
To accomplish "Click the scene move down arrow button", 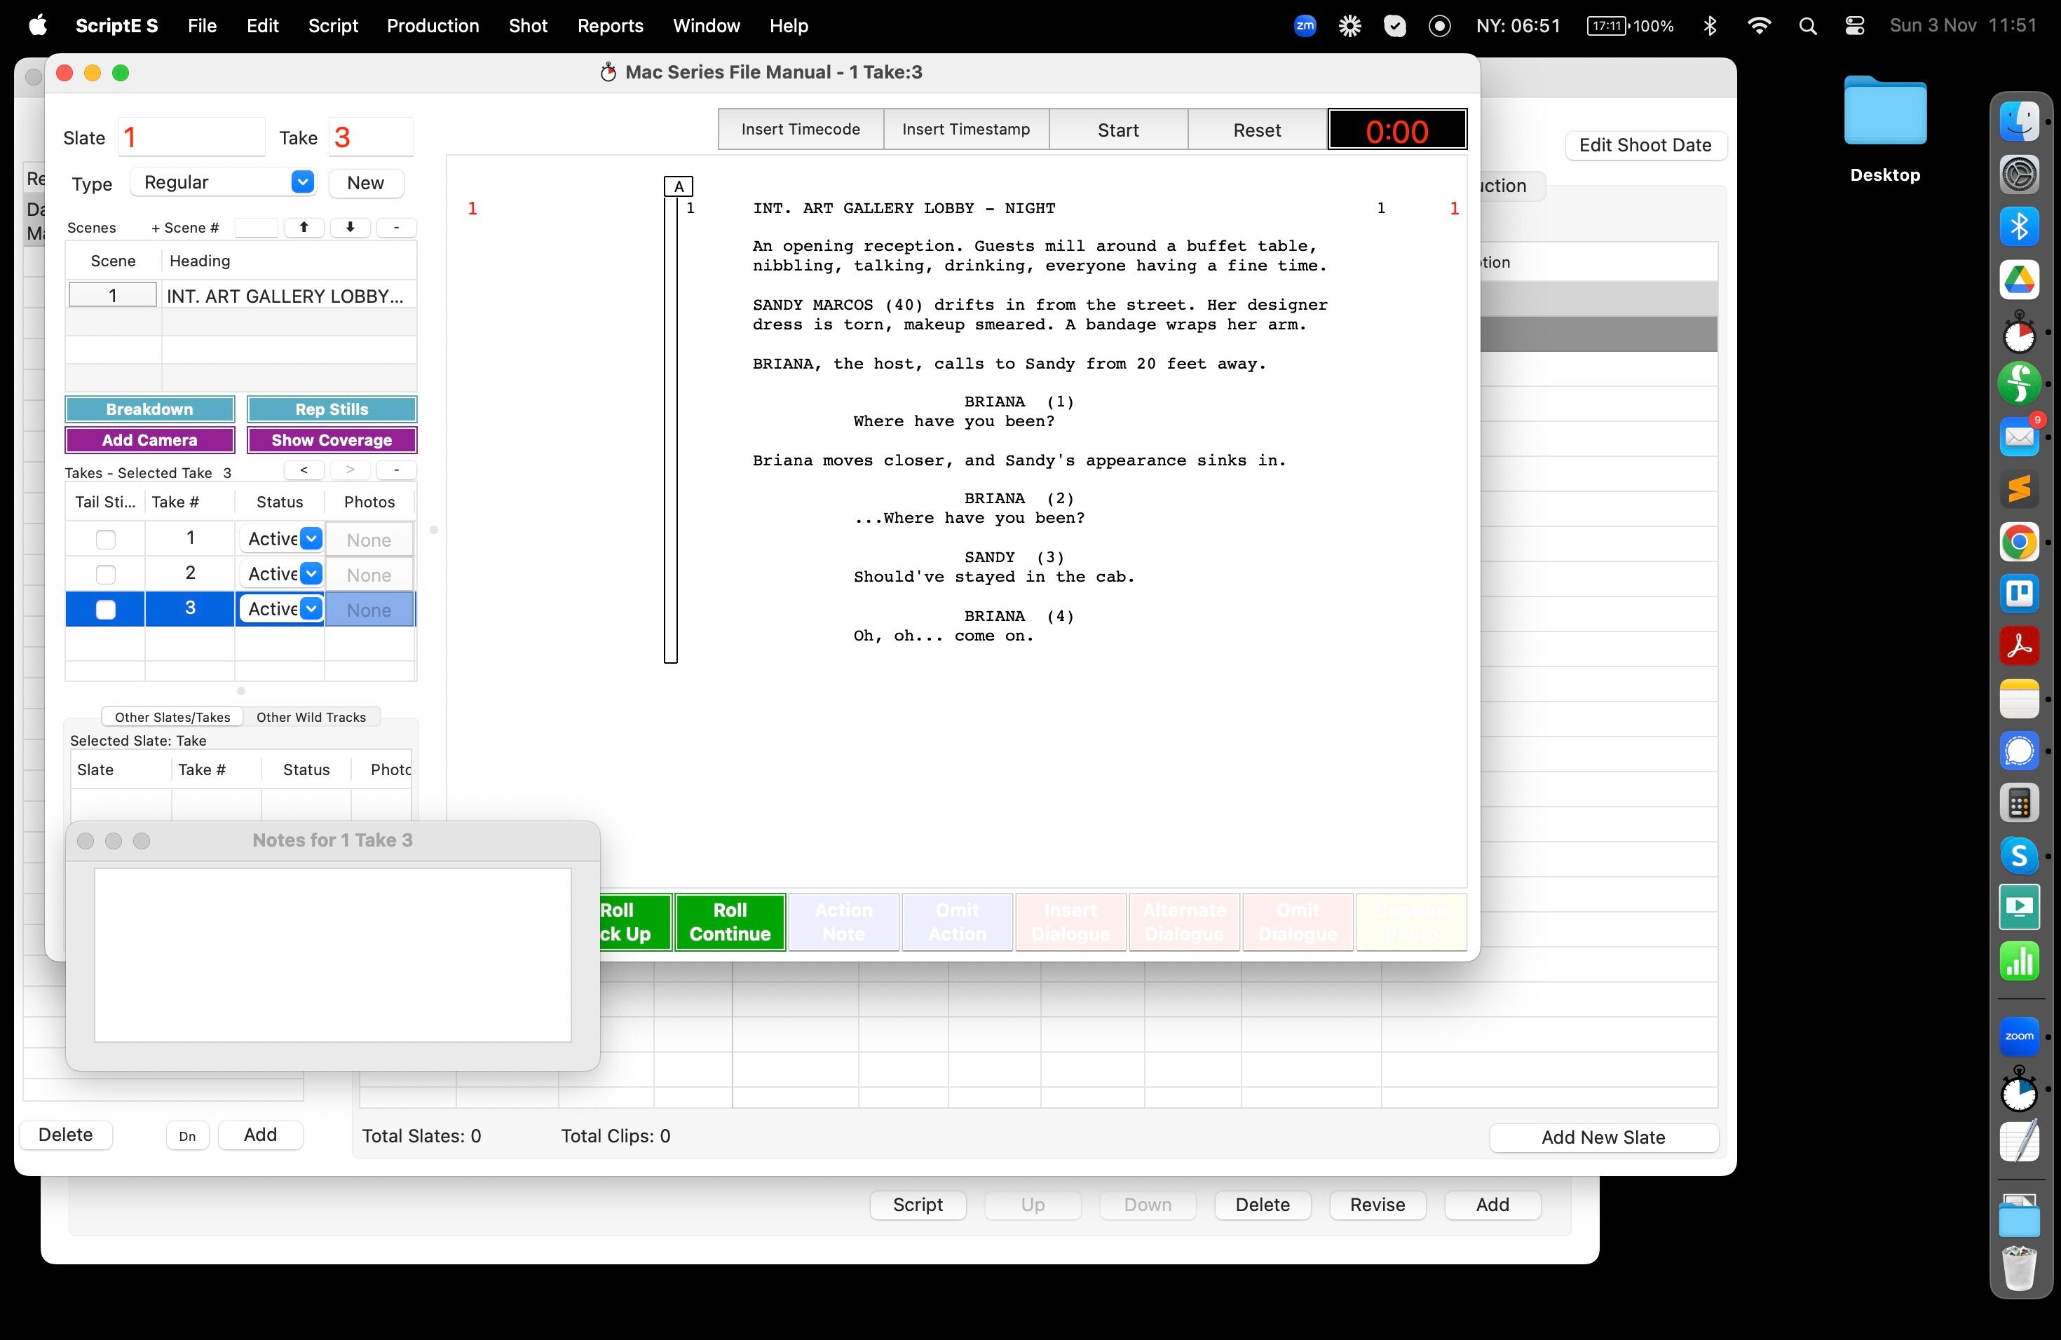I will point(350,228).
